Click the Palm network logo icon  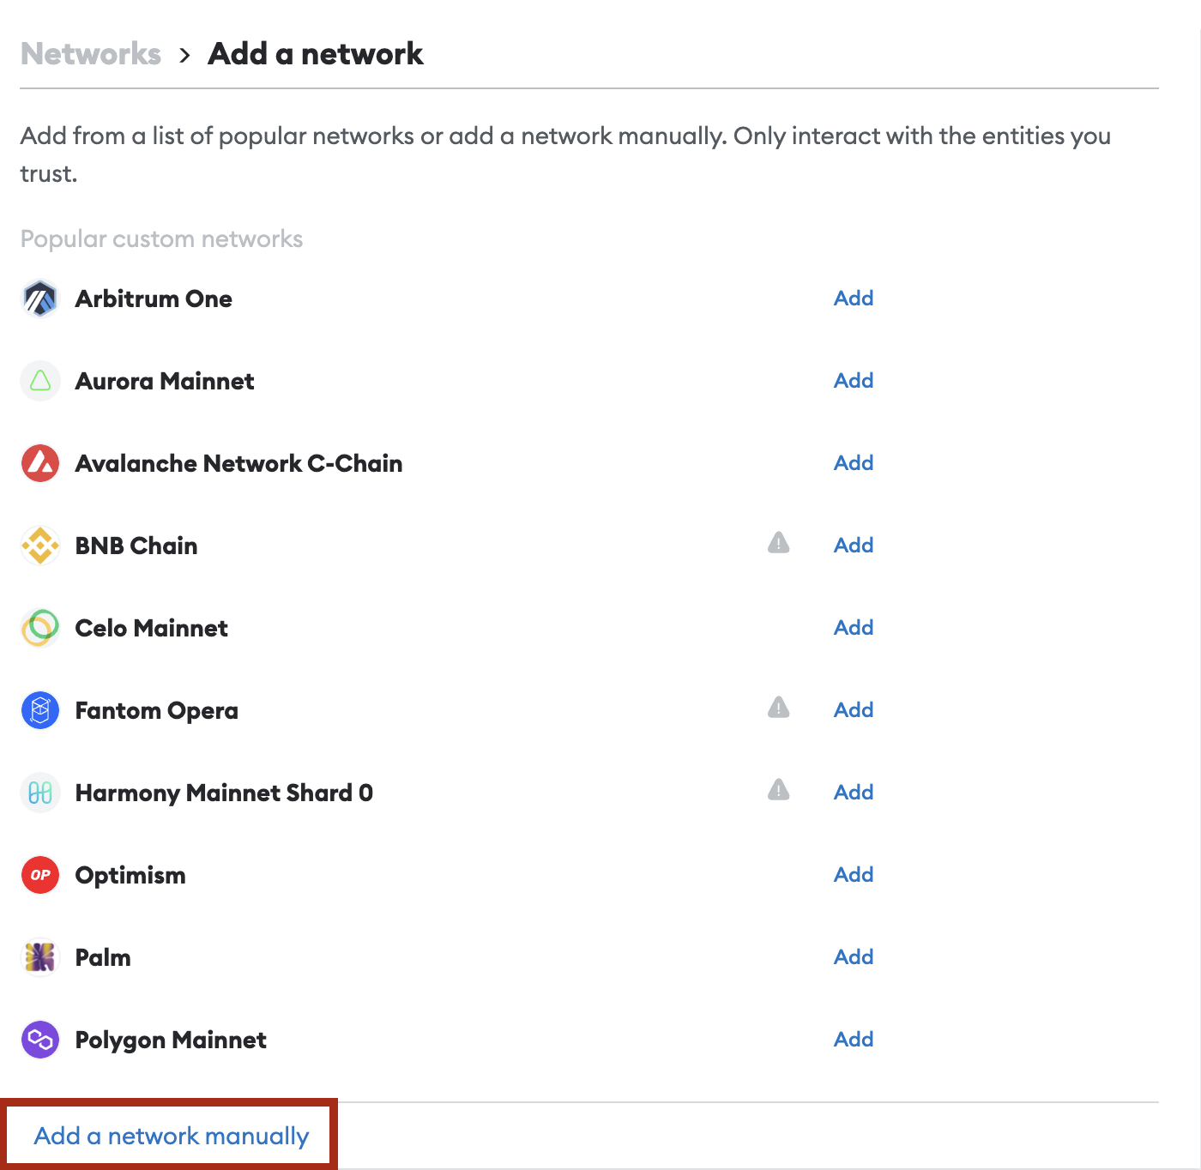point(40,957)
